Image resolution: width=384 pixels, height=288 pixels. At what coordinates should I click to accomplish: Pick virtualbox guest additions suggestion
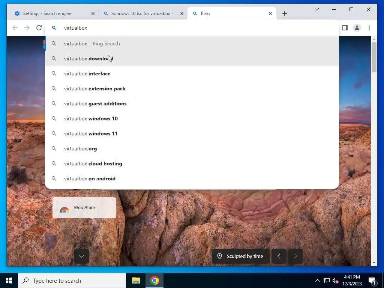point(192,103)
